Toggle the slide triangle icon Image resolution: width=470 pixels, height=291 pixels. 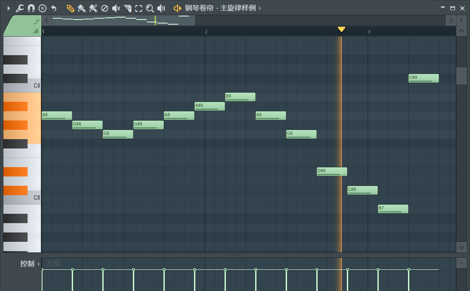pyautogui.click(x=36, y=31)
